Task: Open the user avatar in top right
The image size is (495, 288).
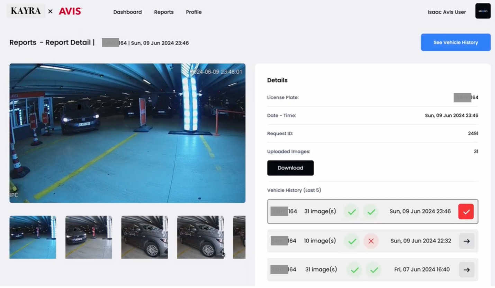Action: coord(483,11)
